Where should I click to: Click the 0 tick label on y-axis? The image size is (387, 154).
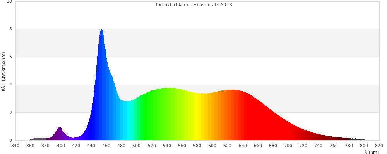[10, 140]
